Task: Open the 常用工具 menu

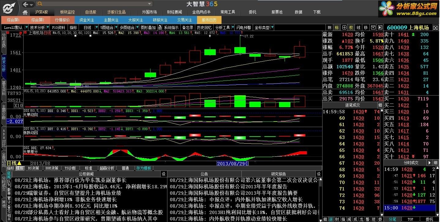Action: pos(228,12)
